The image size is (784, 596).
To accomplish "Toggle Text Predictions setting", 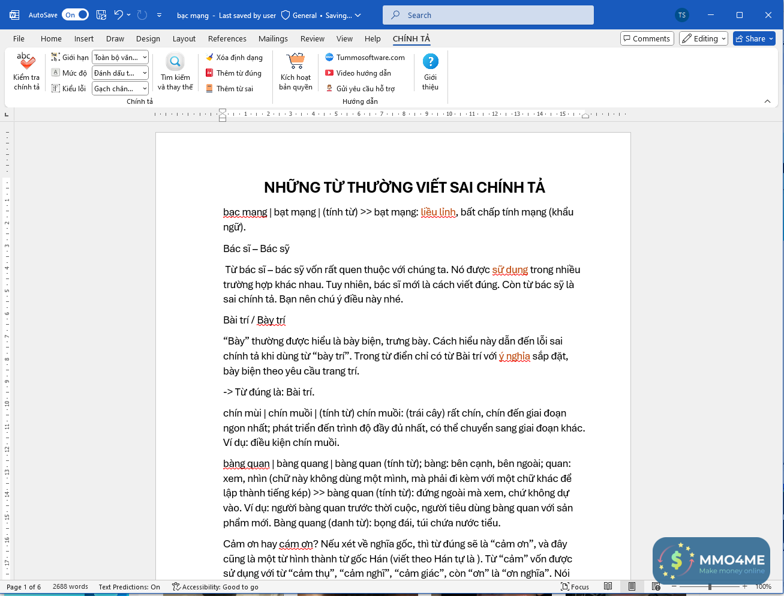I will (130, 587).
